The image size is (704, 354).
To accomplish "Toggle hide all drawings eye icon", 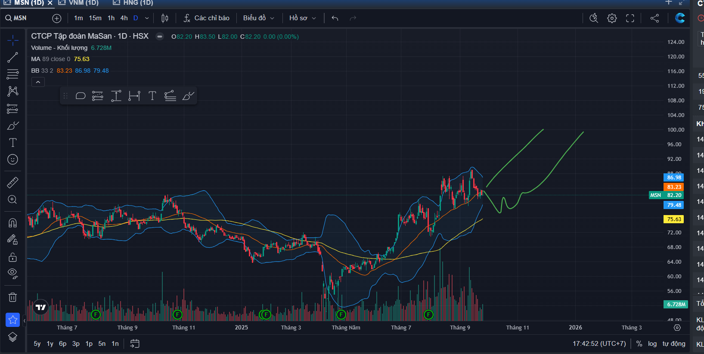I will click(12, 274).
